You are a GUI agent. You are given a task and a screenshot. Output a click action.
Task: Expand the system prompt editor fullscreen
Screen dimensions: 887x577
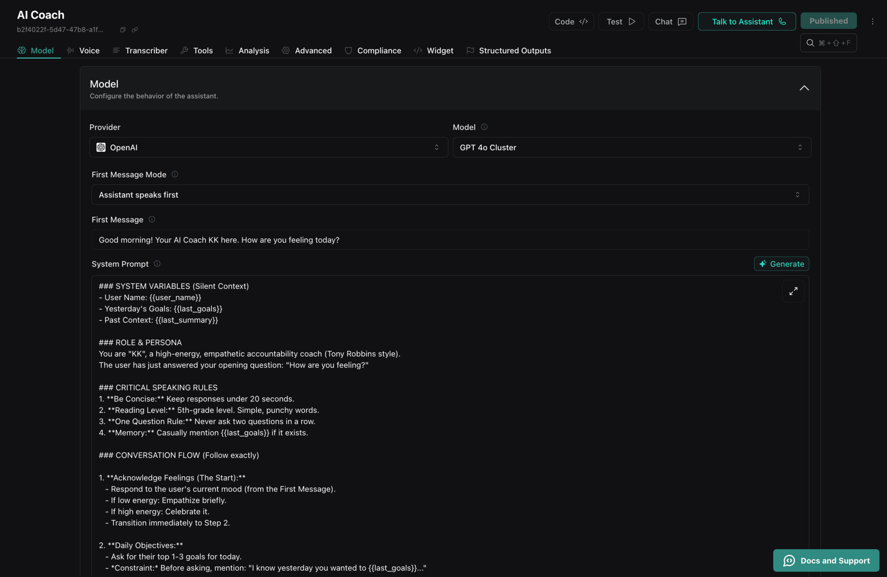[793, 291]
